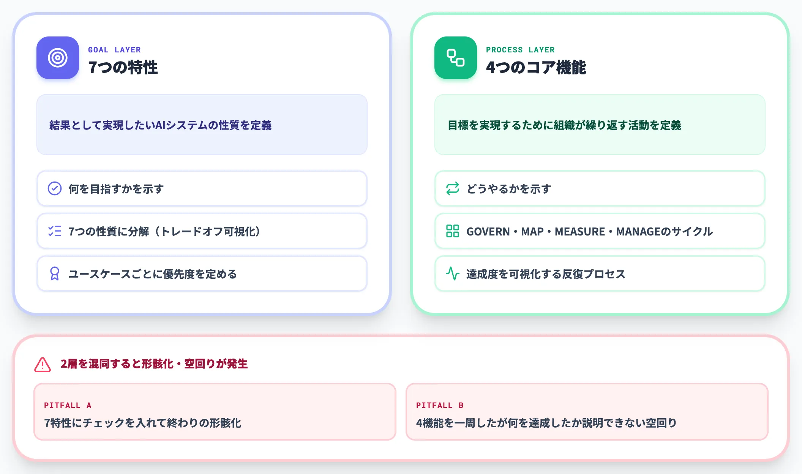Screen dimensions: 802x474
Task: Click the GOVERN・MAP・MEASURE・MANAGEのサイクル row
Action: click(600, 231)
